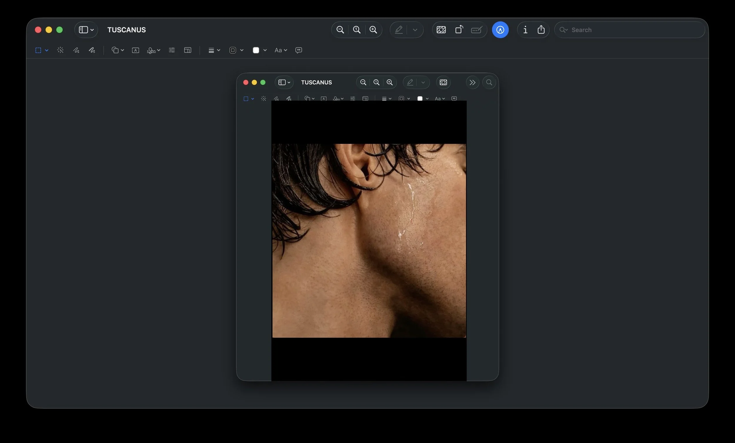
Task: Toggle the form filling toolbar button
Action: 476,29
